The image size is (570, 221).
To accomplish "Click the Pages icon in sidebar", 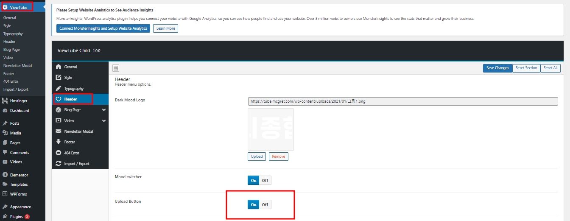I will click(5, 143).
